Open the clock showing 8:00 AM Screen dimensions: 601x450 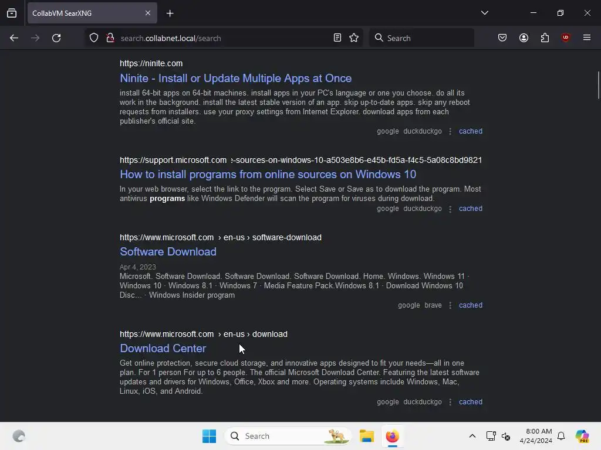point(536,436)
